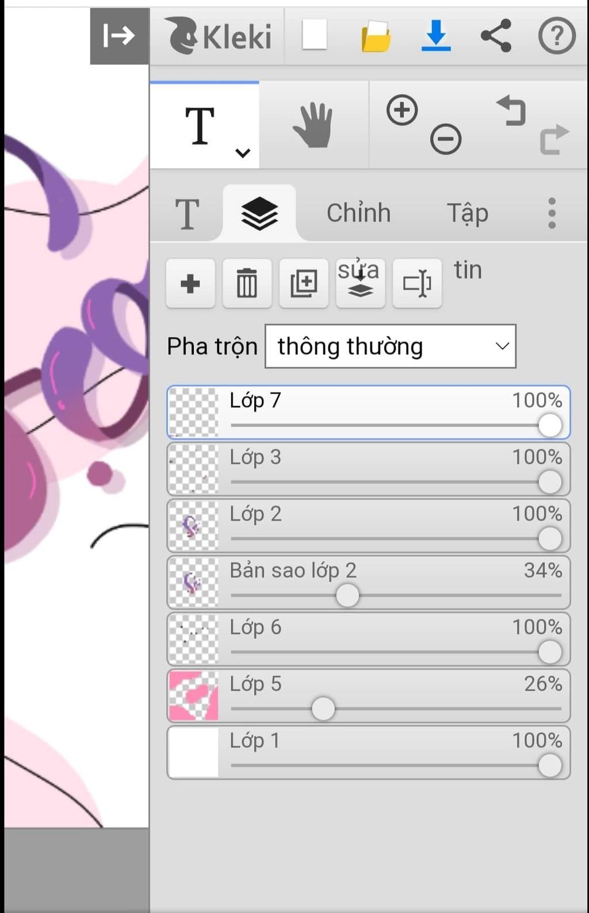The image size is (589, 913).
Task: Open the three-dot more options menu
Action: pyautogui.click(x=552, y=213)
